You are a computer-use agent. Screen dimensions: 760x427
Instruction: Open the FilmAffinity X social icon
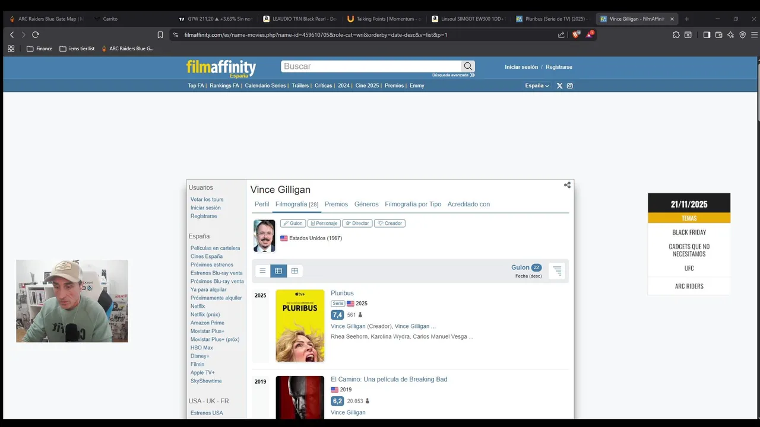(x=559, y=86)
